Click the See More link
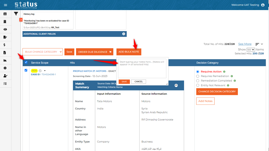This screenshot has width=269, height=151. 245,44
